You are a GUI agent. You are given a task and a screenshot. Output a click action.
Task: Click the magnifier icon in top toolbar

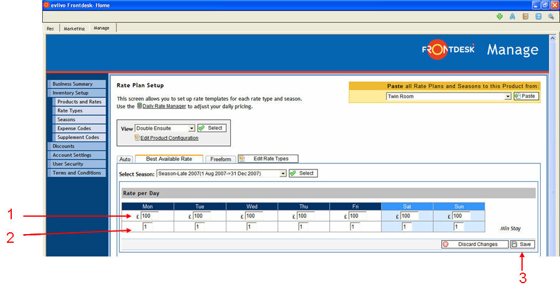pyautogui.click(x=551, y=17)
